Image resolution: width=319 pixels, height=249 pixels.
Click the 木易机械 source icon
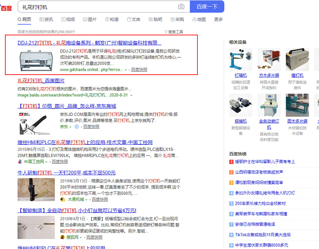(63, 199)
